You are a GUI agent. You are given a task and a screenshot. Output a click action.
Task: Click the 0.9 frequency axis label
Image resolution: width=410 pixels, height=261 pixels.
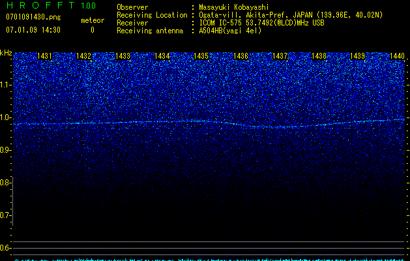coord(6,150)
